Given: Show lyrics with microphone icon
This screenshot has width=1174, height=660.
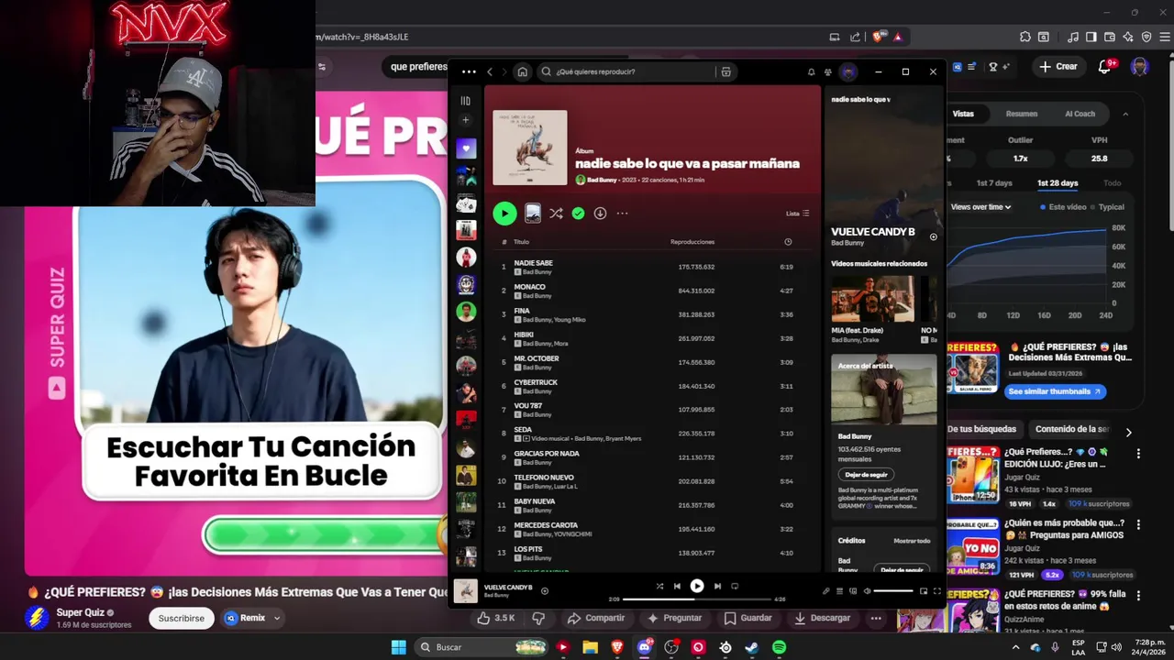Looking at the screenshot, I should click(825, 591).
